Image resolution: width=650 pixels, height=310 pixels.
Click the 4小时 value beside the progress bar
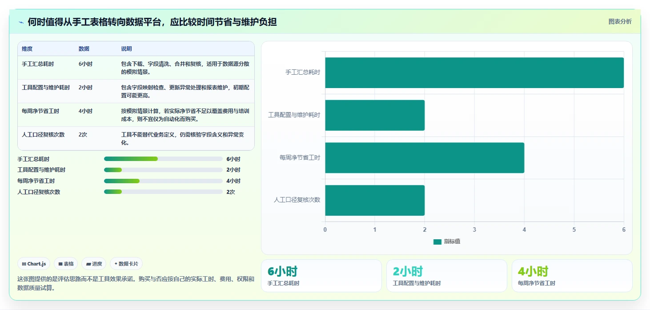coord(233,181)
